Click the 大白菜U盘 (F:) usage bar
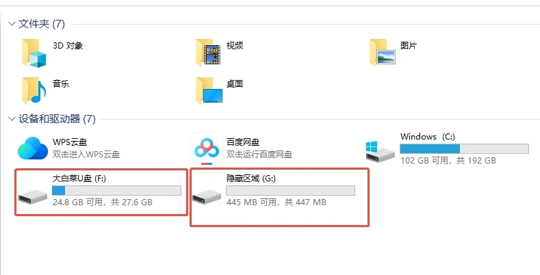This screenshot has width=540, height=275. pos(116,190)
